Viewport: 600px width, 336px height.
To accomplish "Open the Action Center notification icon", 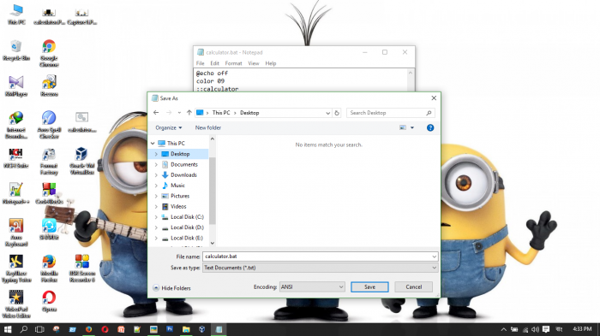I will pyautogui.click(x=546, y=329).
